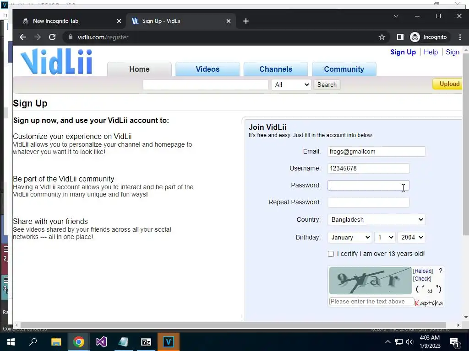Click the captcha image
Image resolution: width=469 pixels, height=351 pixels.
370,281
